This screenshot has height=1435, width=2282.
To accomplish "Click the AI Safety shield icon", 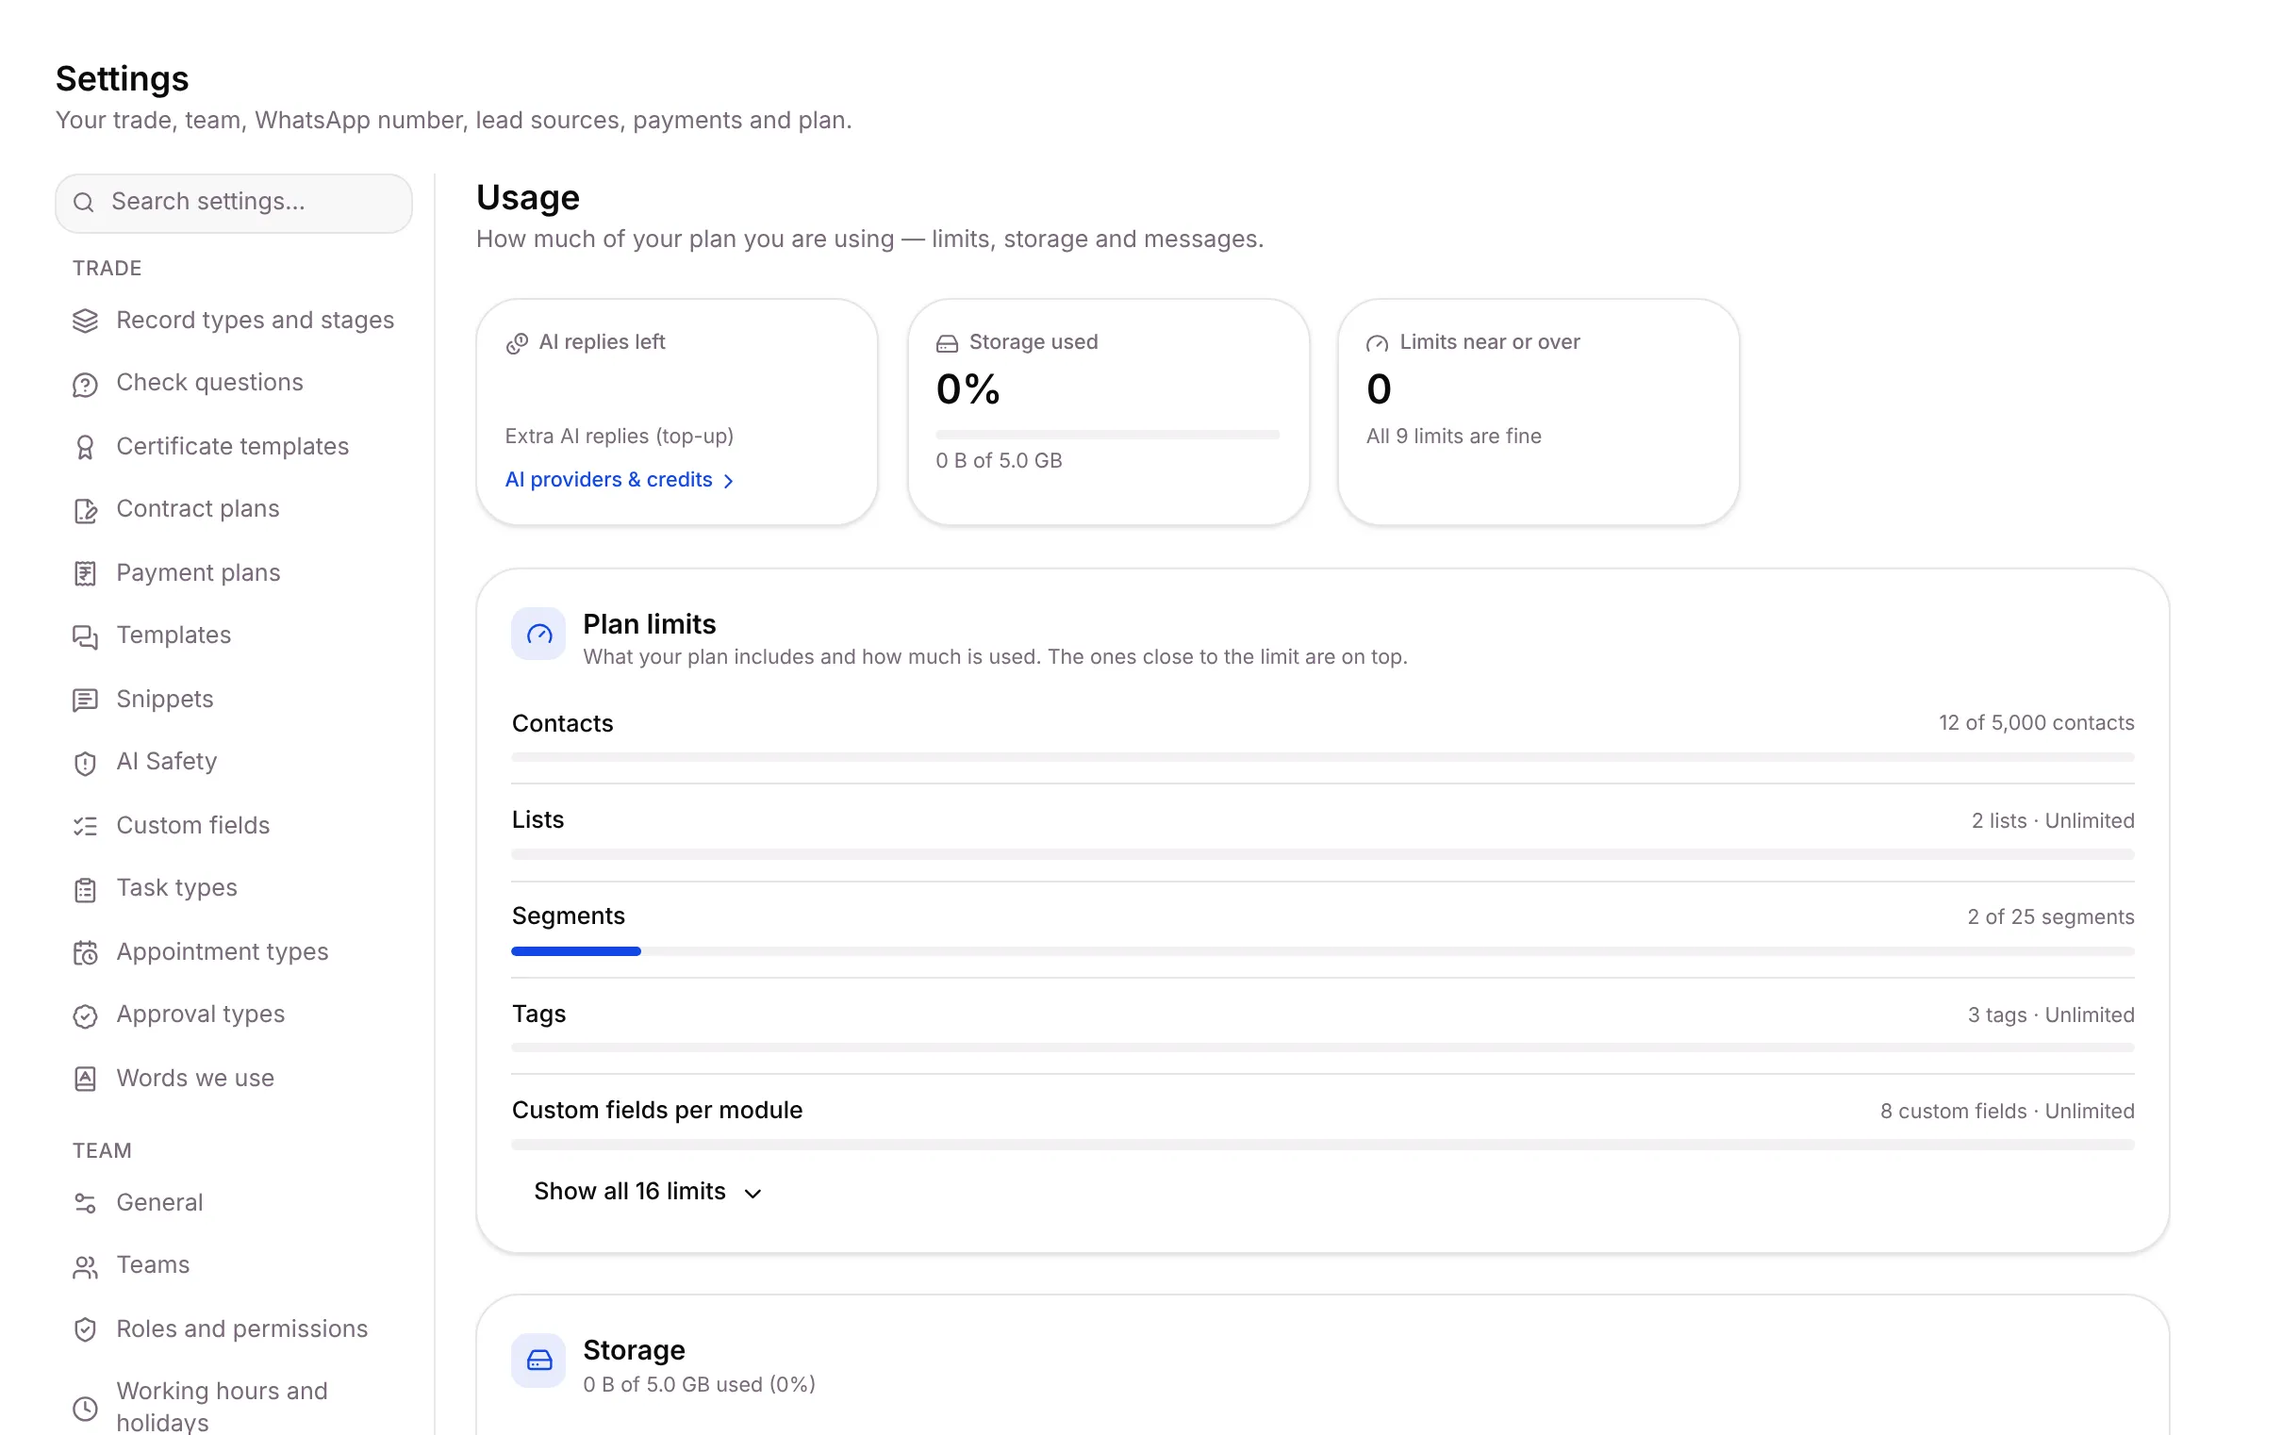I will click(x=85, y=764).
